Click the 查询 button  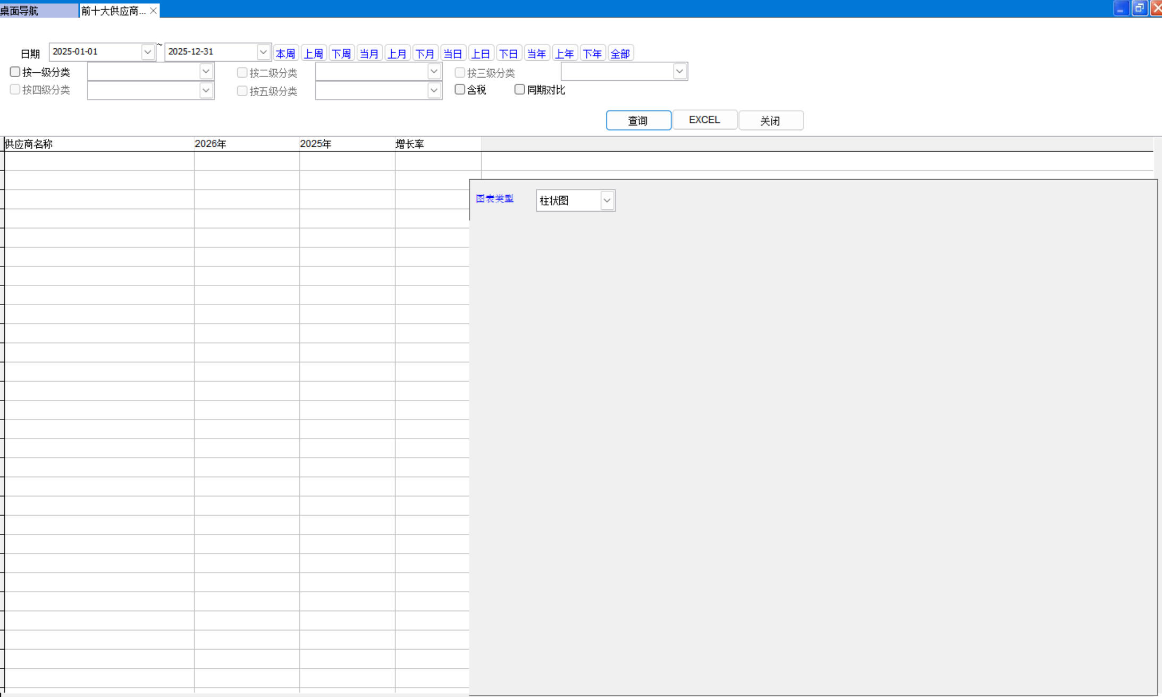(638, 121)
